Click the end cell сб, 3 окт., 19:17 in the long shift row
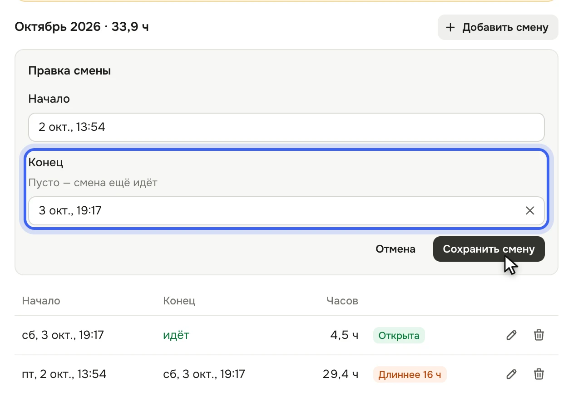The image size is (573, 408). click(204, 374)
